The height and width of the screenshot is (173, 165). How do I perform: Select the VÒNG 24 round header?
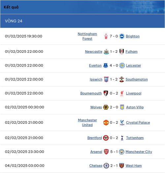click(x=82, y=21)
